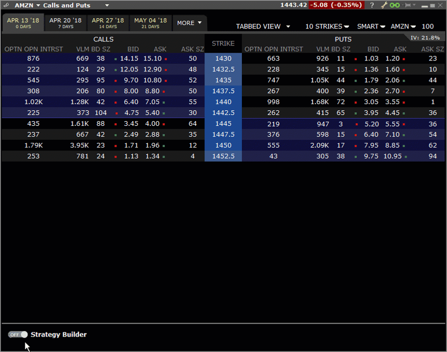Viewport: 447px width, 352px height.
Task: Click call ask 7.05 for 1440 strike
Action: click(152, 101)
